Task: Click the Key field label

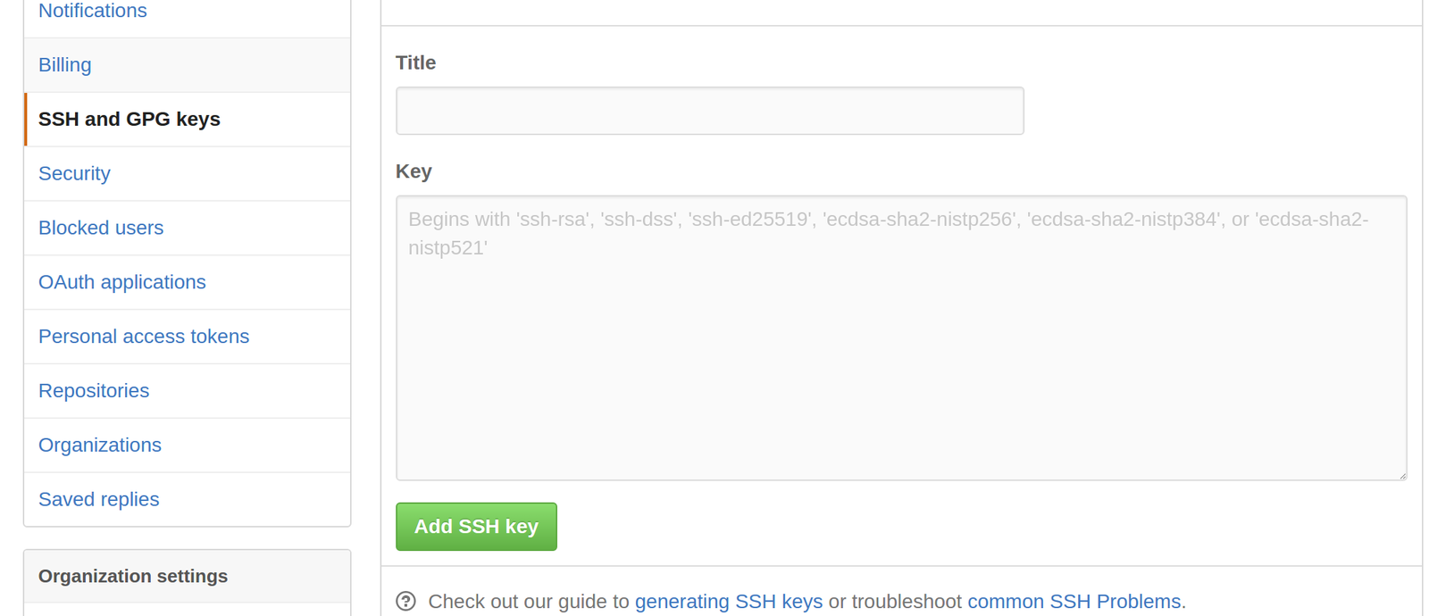Action: pos(414,171)
